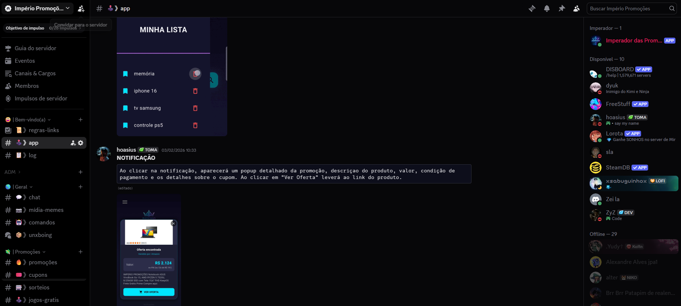The height and width of the screenshot is (306, 681).
Task: Open Eventos in sidebar
Action: tap(44, 61)
